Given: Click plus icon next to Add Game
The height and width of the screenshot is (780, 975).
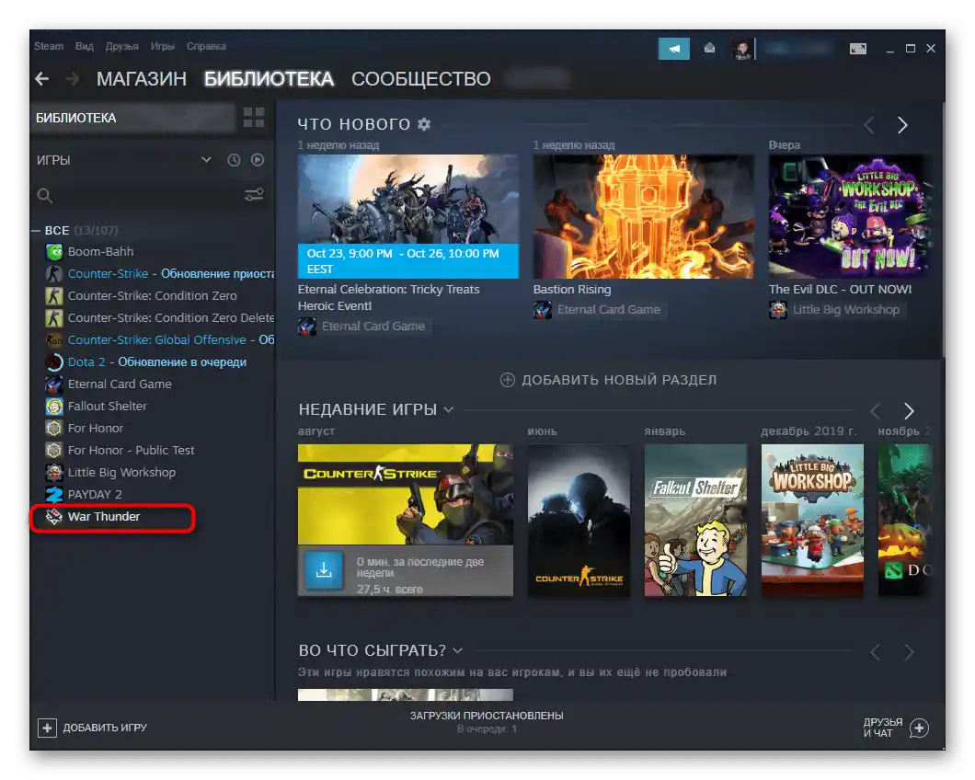Looking at the screenshot, I should click(x=47, y=728).
